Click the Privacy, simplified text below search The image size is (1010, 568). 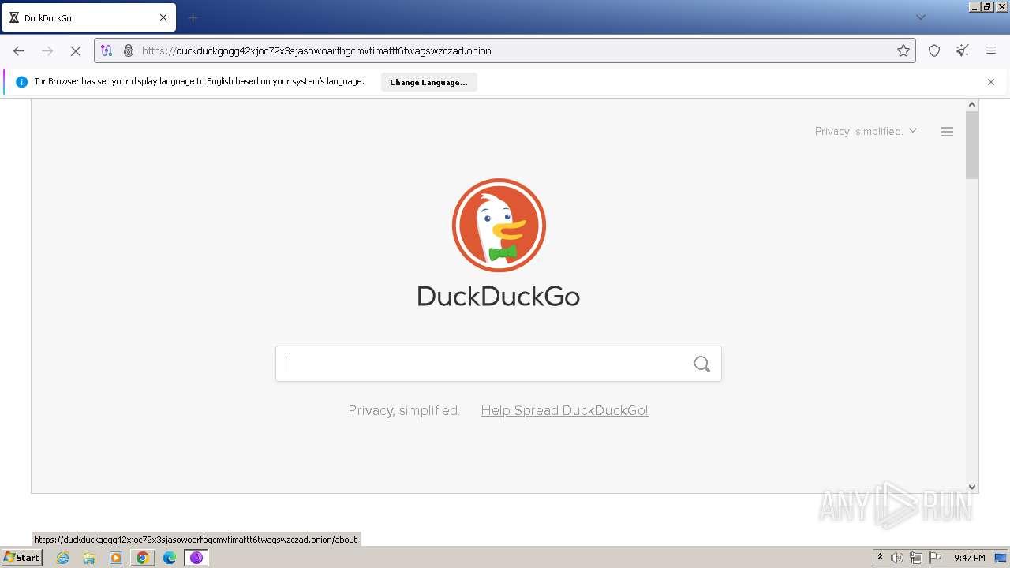click(404, 410)
